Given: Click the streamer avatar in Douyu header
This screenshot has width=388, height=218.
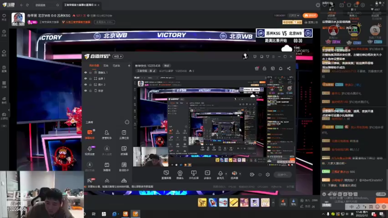Looking at the screenshot, I should coord(18,19).
